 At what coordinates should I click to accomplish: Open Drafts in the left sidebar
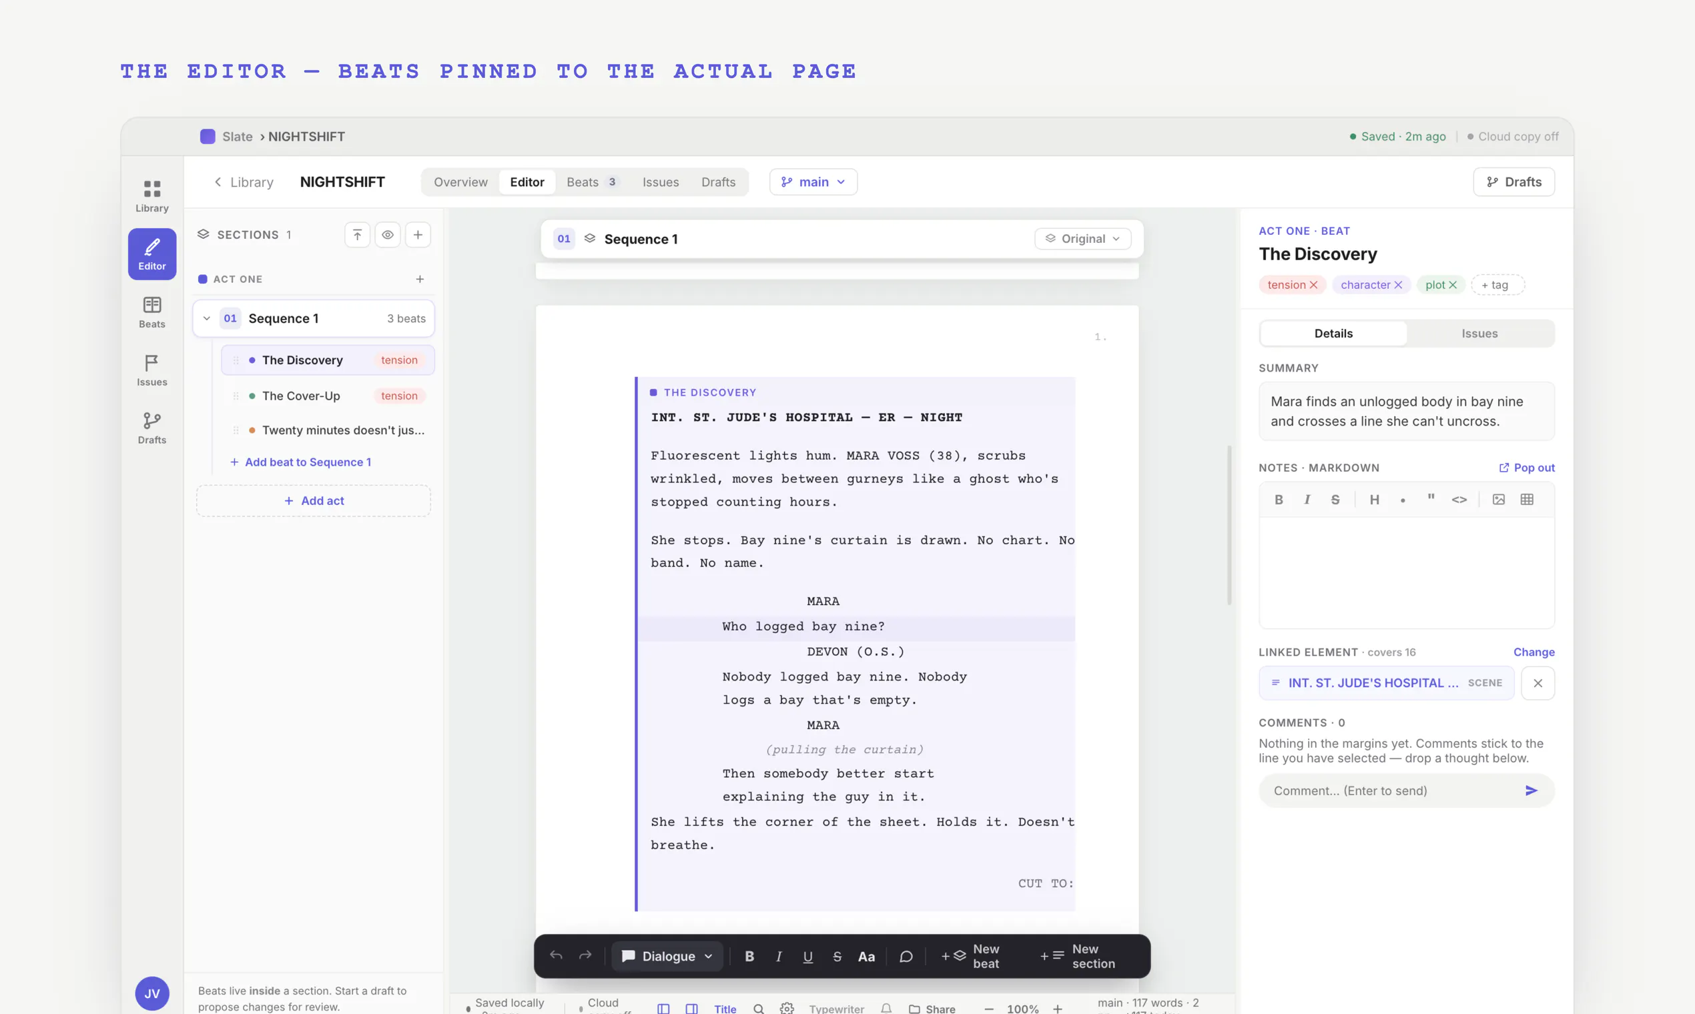click(151, 428)
